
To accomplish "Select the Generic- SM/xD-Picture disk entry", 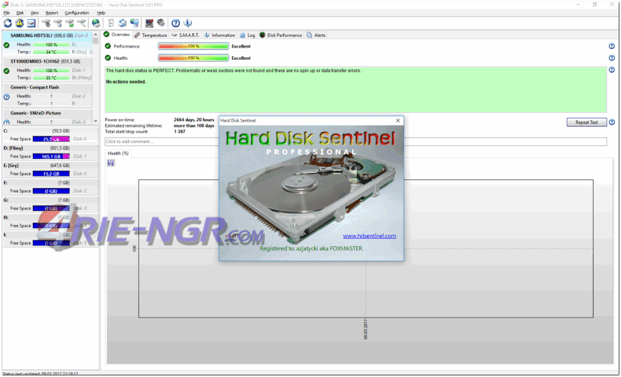I will click(48, 117).
